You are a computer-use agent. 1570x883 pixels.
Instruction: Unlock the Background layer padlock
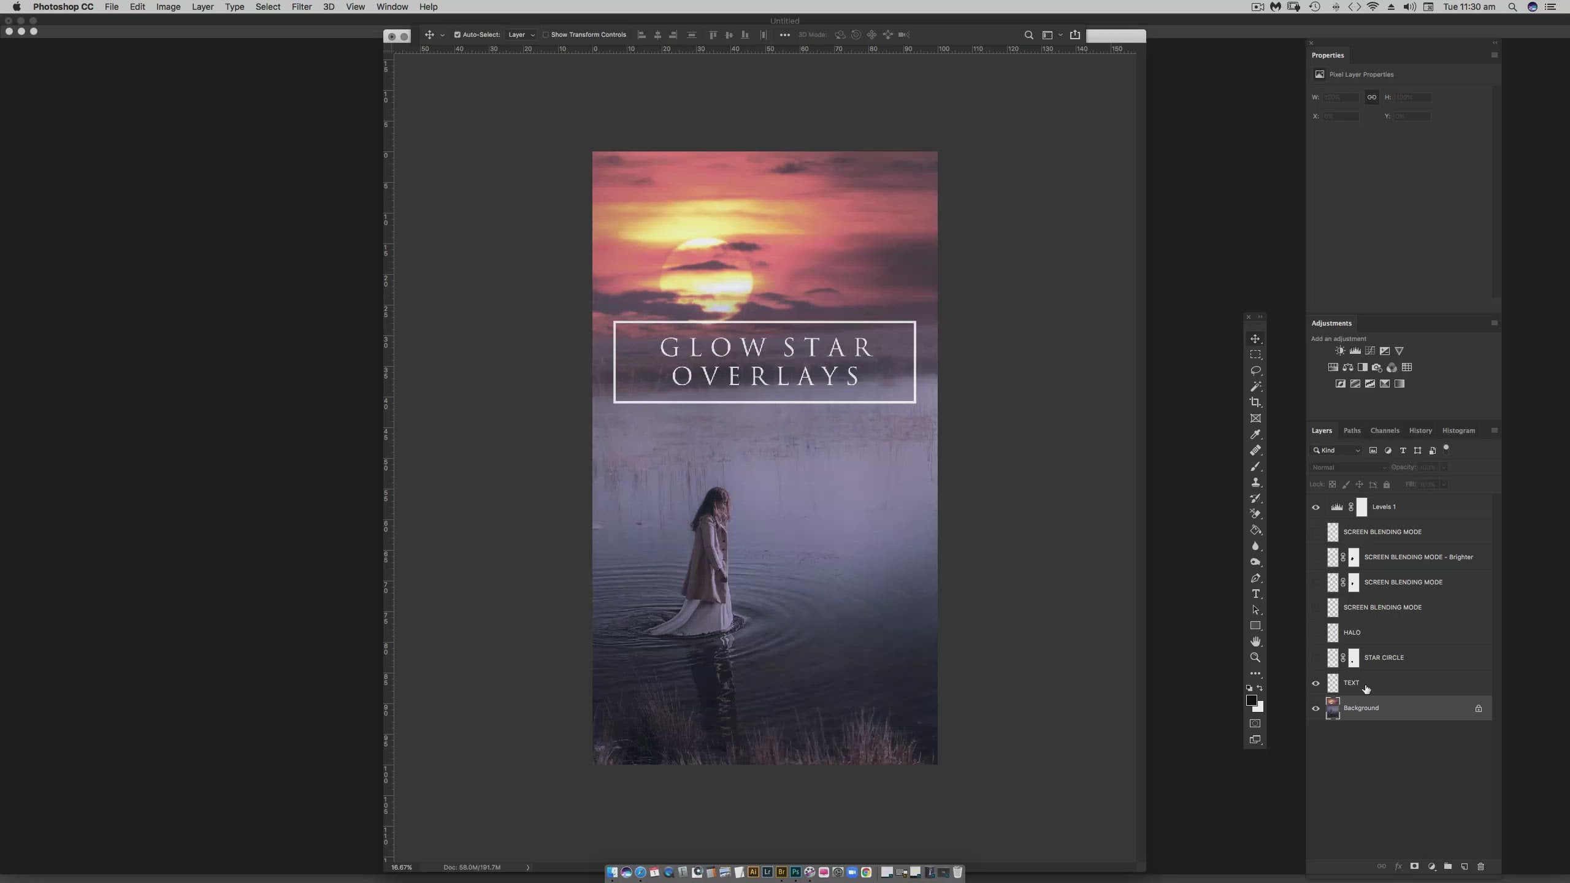(x=1478, y=708)
